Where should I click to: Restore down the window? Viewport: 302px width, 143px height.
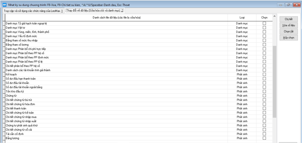(x=289, y=5)
